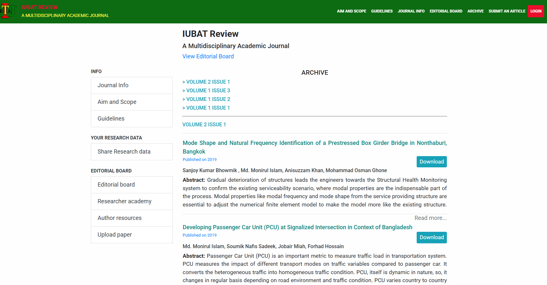
Task: Select Aim and Scope in the sidebar
Action: (132, 102)
